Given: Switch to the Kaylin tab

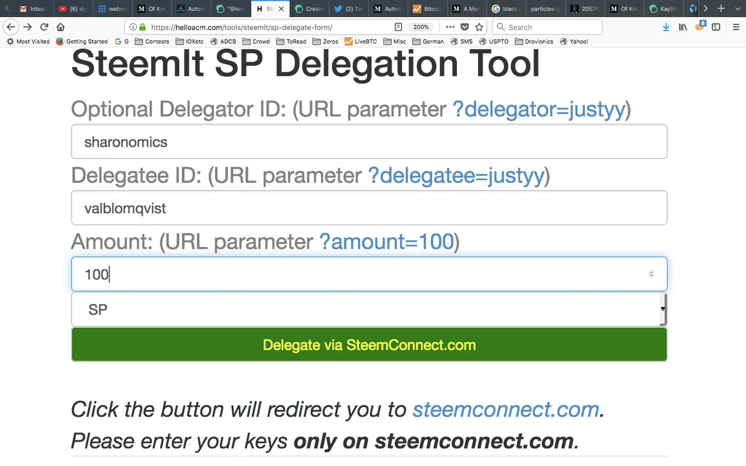Looking at the screenshot, I should coord(664,9).
